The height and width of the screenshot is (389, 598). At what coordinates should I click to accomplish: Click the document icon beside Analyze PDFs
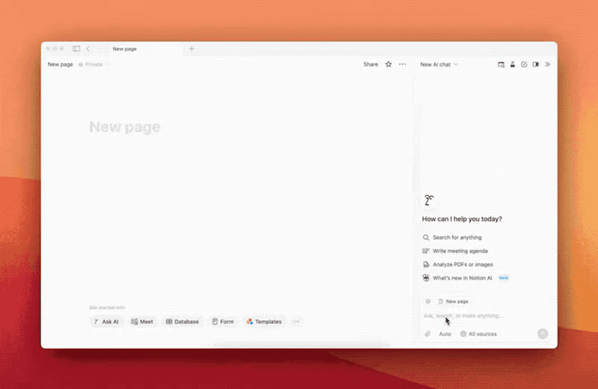click(x=426, y=265)
